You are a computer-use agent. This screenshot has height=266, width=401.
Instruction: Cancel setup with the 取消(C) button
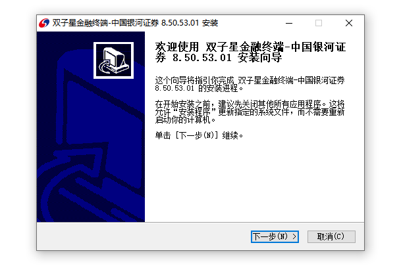331,236
